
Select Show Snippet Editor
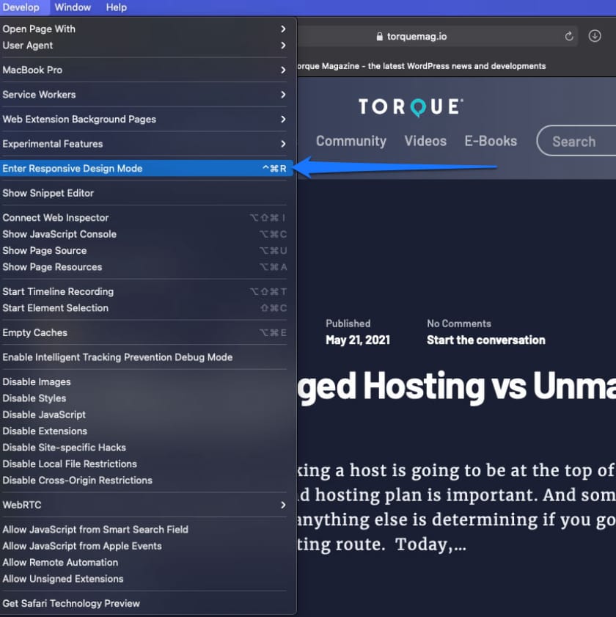tap(144, 193)
